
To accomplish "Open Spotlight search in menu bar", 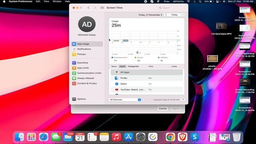I will click(x=200, y=2).
